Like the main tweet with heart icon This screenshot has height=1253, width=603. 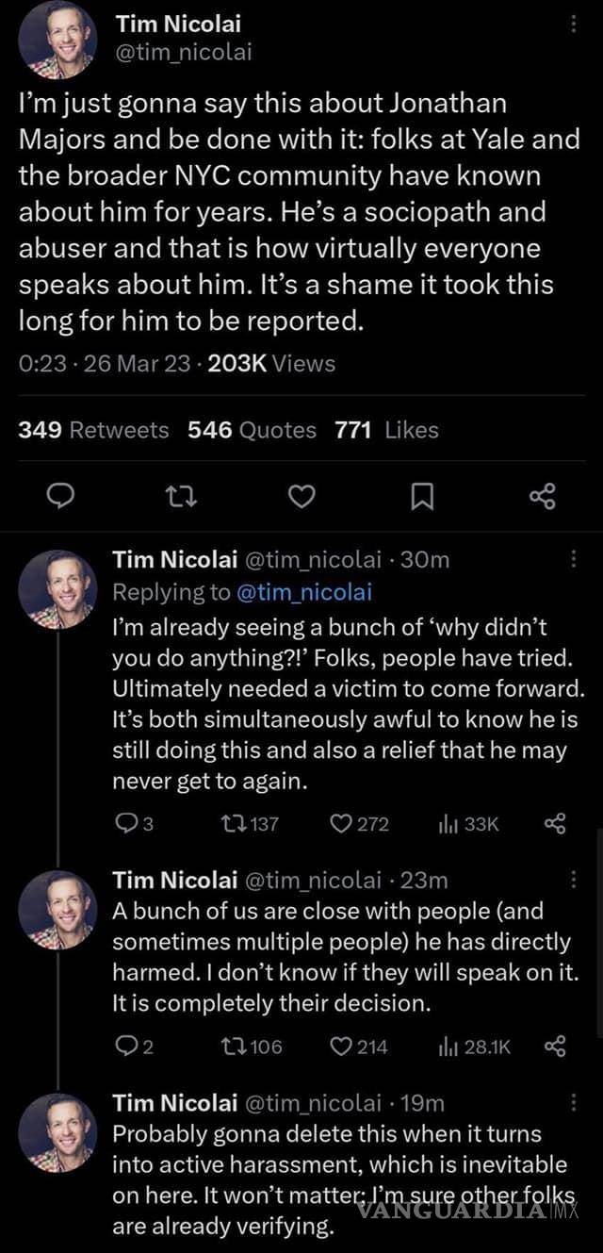(301, 495)
